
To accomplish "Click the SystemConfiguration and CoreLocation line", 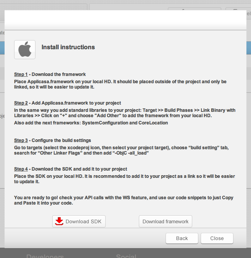I will point(91,123).
